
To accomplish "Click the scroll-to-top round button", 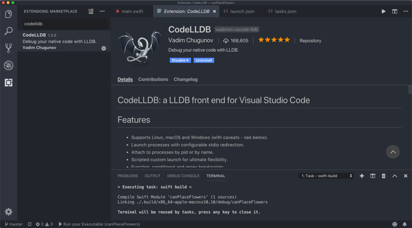I will (393, 152).
